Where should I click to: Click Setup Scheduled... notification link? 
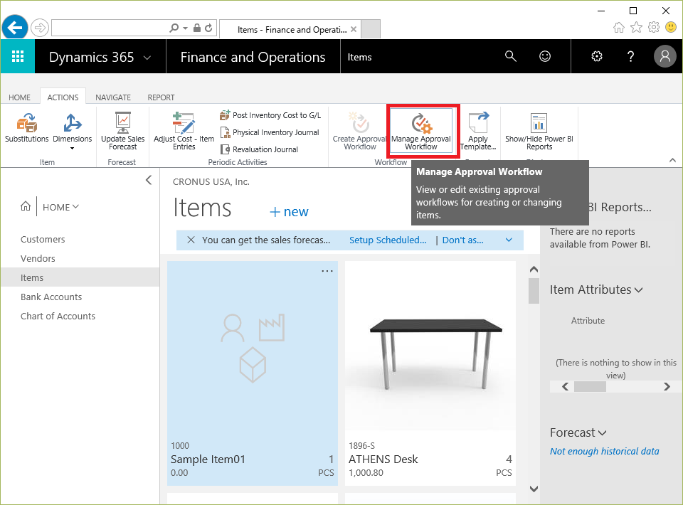[388, 240]
